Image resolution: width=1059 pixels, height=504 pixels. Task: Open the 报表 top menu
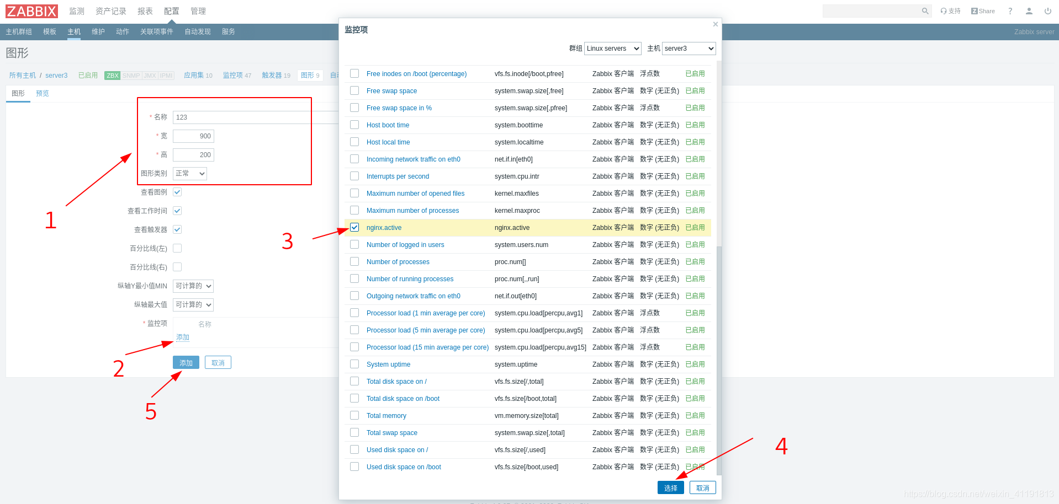pyautogui.click(x=145, y=11)
